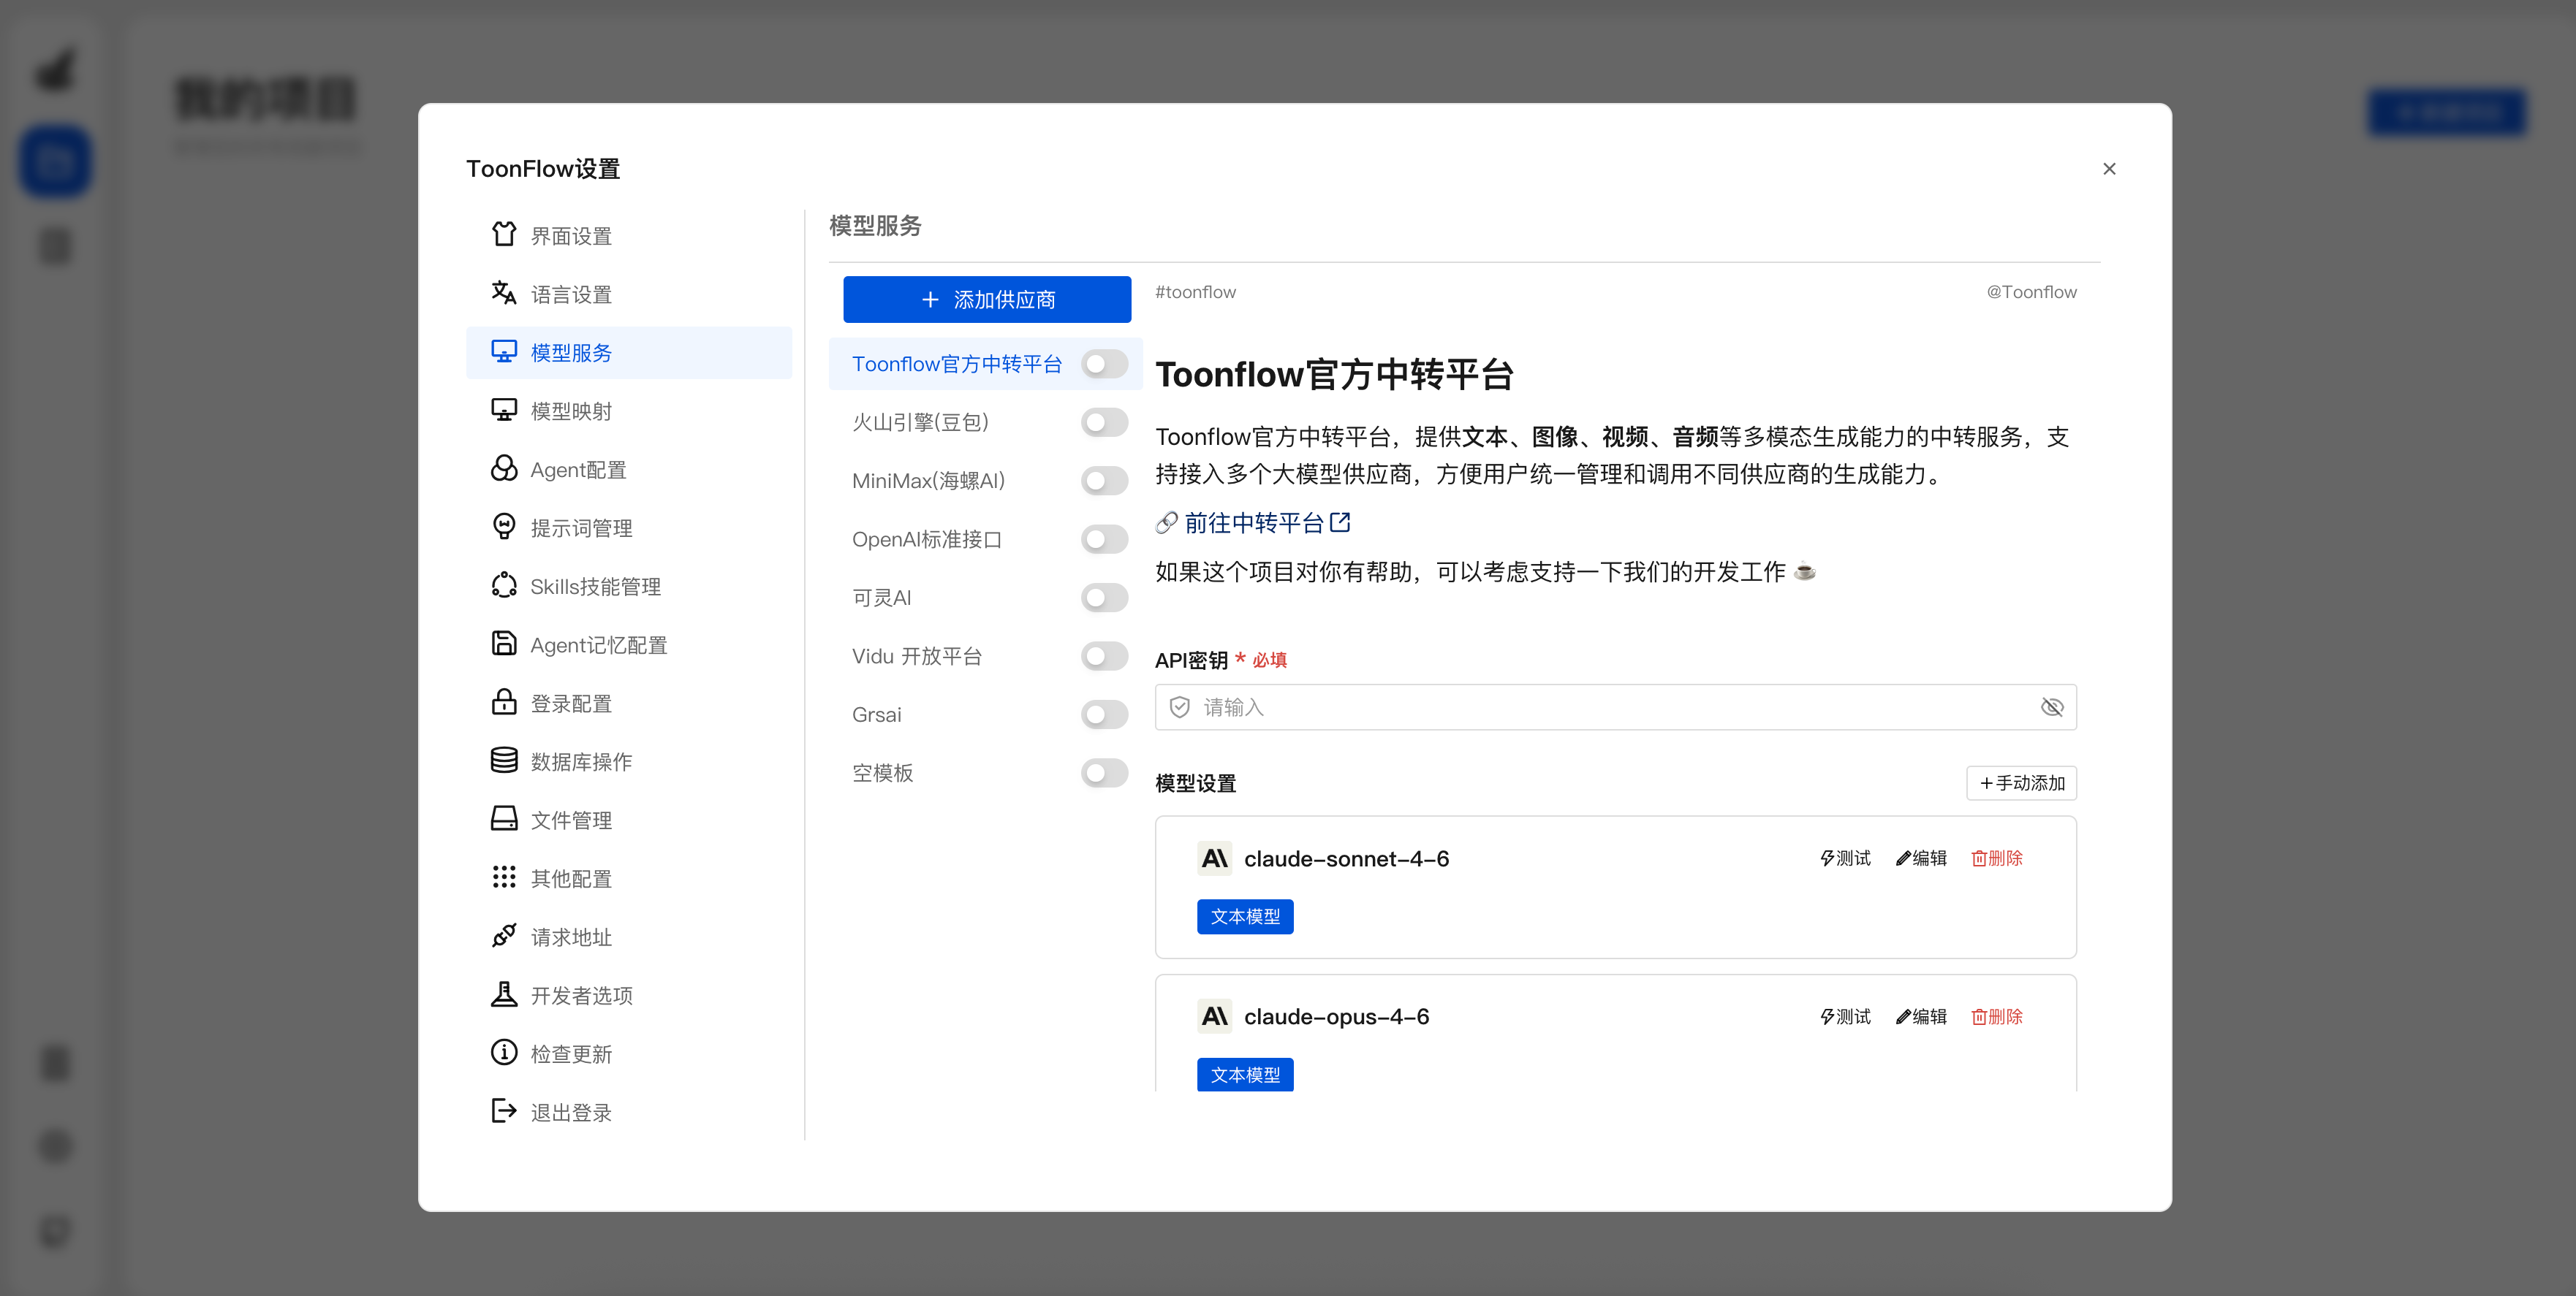Click the shield icon in API key field
The height and width of the screenshot is (1296, 2576).
click(x=1180, y=707)
